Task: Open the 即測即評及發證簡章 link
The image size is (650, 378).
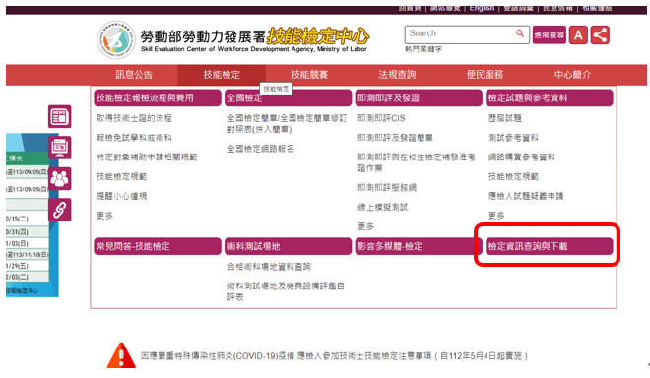Action: point(395,138)
